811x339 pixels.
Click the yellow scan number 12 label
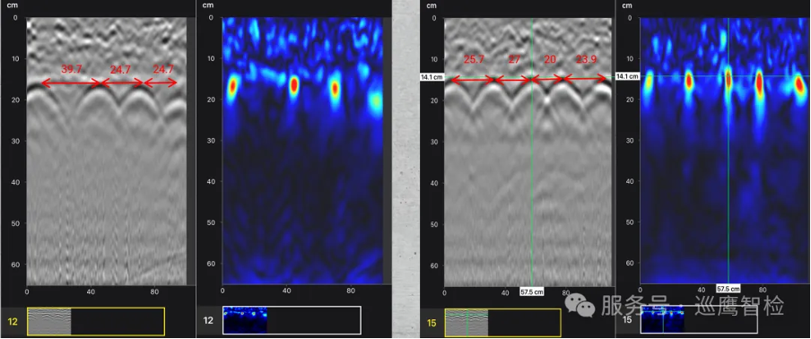[x=13, y=322]
